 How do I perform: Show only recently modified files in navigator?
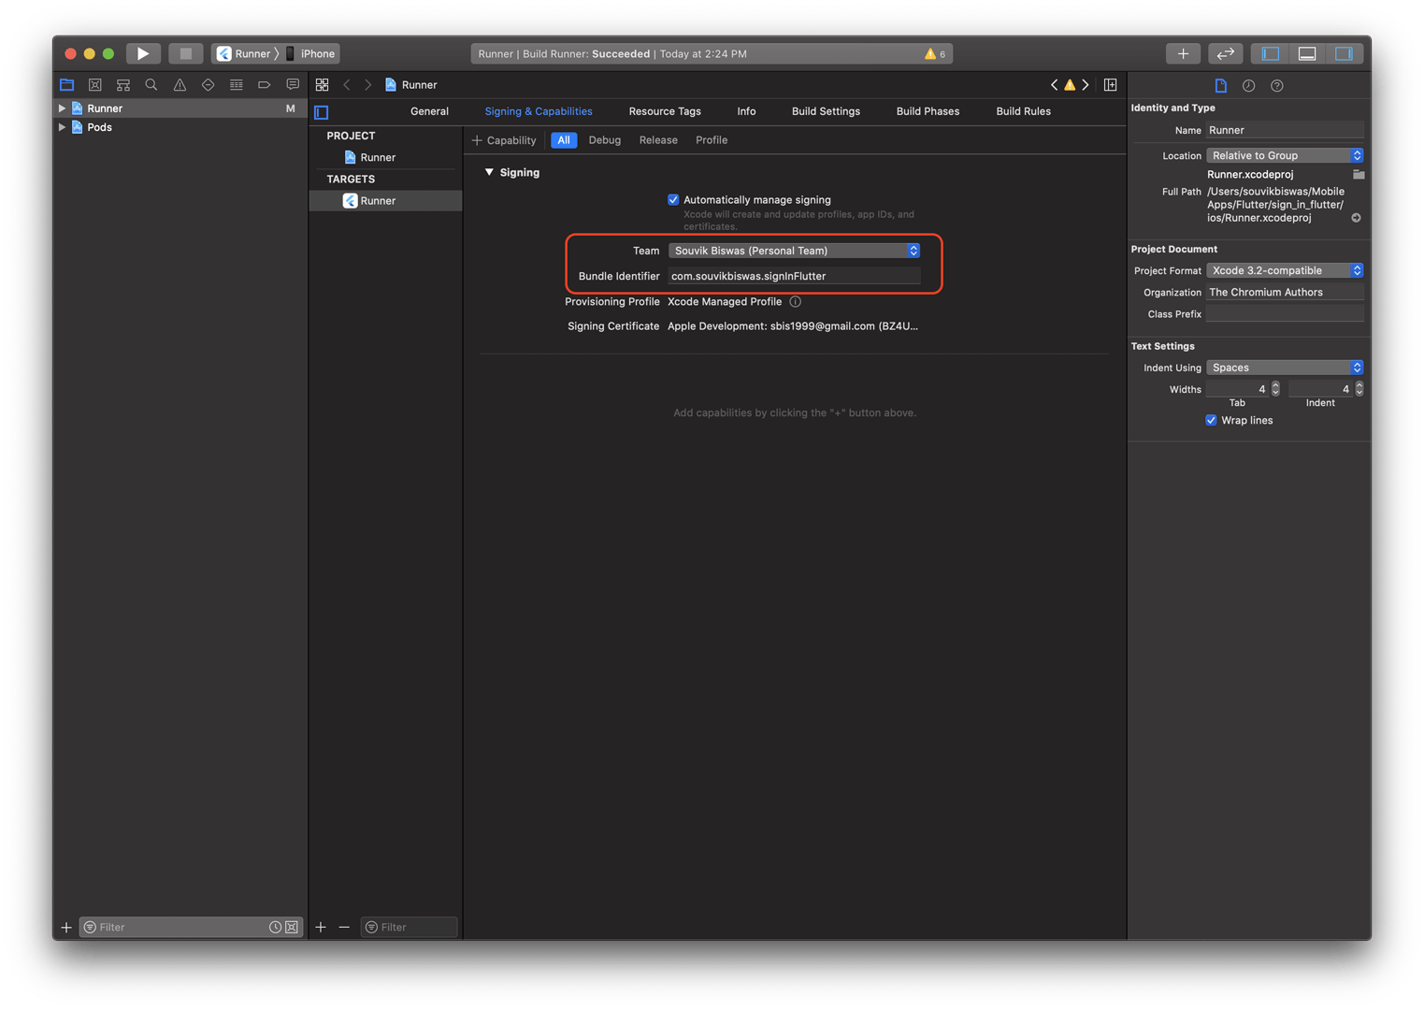[x=275, y=928]
